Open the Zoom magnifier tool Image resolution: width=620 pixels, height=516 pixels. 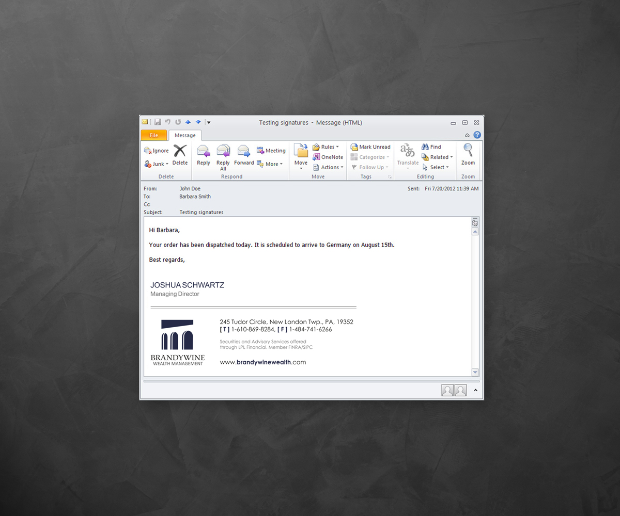tap(468, 155)
